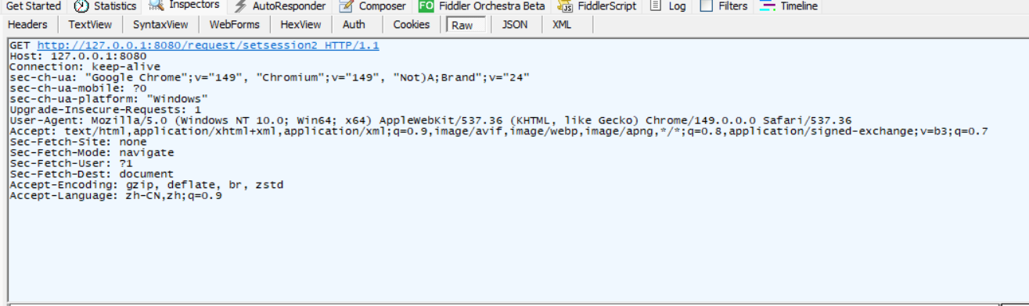Open the WebForms inspector tab
The height and width of the screenshot is (306, 1029).
(234, 25)
